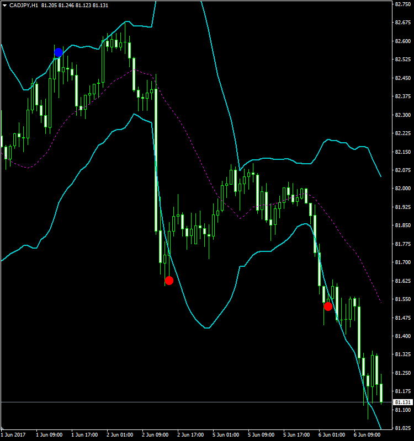Click the 81.100 price axis label

[403, 410]
